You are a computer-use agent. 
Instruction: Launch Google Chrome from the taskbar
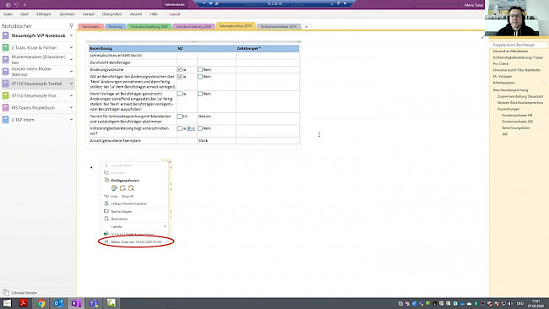pos(41,303)
